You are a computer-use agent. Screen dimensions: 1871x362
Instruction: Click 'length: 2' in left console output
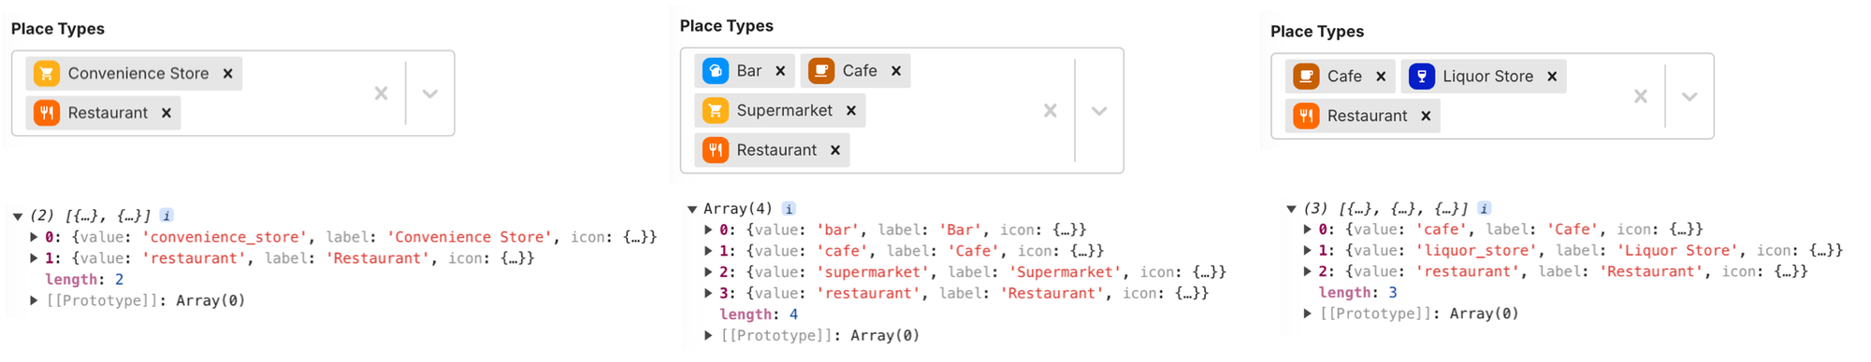tap(84, 280)
